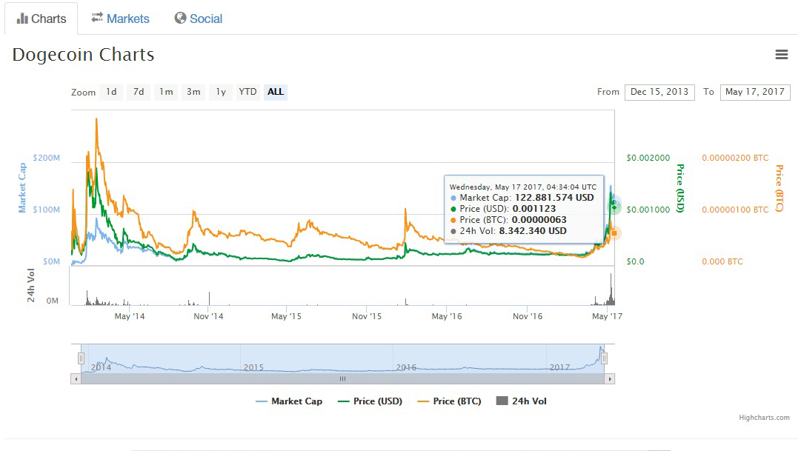Set zoom range to 1d

click(111, 92)
